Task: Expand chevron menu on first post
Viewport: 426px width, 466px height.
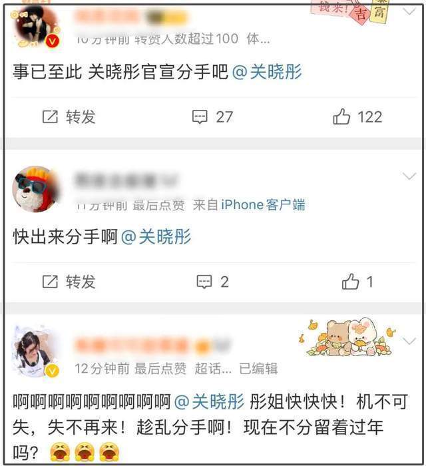Action: click(x=409, y=12)
